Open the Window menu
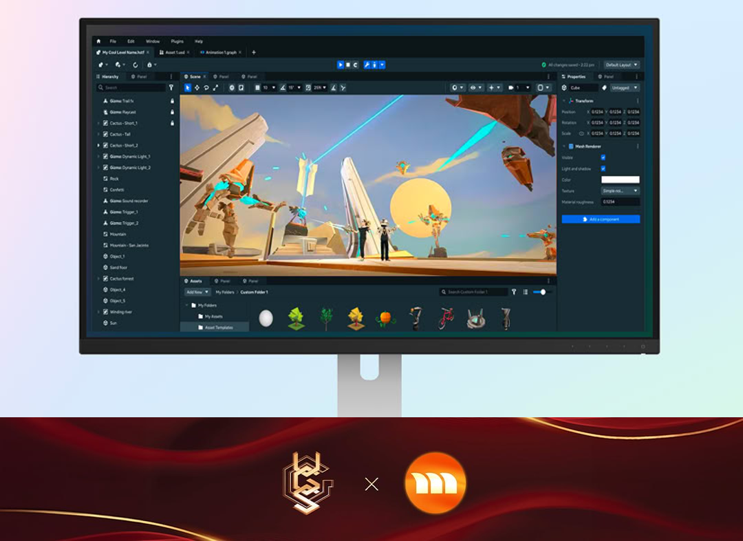The image size is (743, 541). [x=153, y=41]
